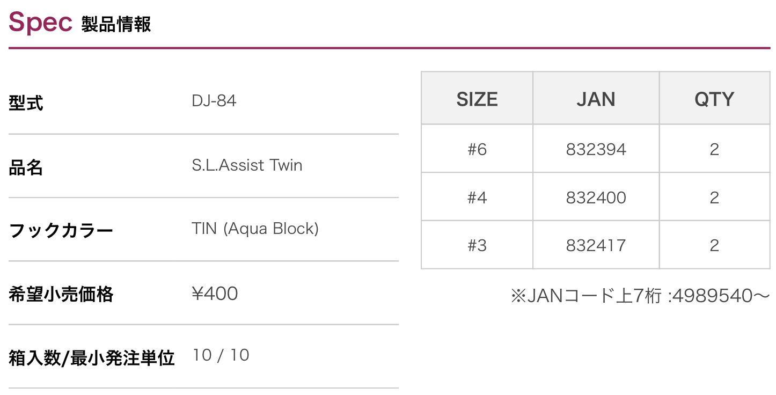776x395 pixels.
Task: Select the DJ-84 model number value
Action: pyautogui.click(x=214, y=101)
